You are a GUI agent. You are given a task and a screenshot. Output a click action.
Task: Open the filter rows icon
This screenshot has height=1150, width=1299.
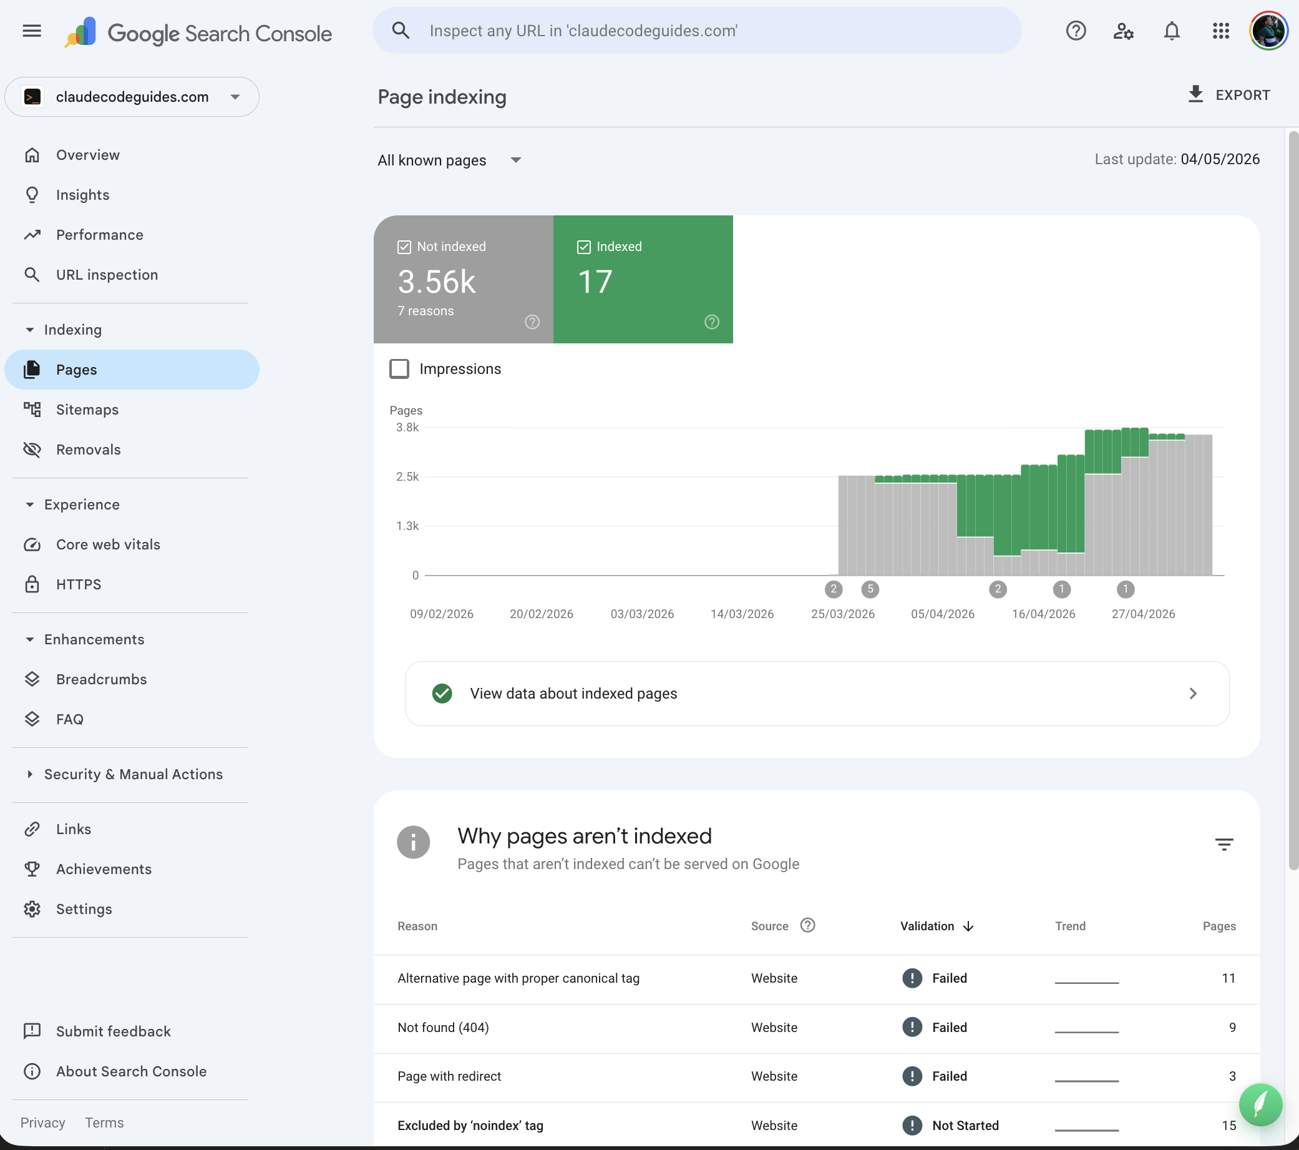[1224, 844]
